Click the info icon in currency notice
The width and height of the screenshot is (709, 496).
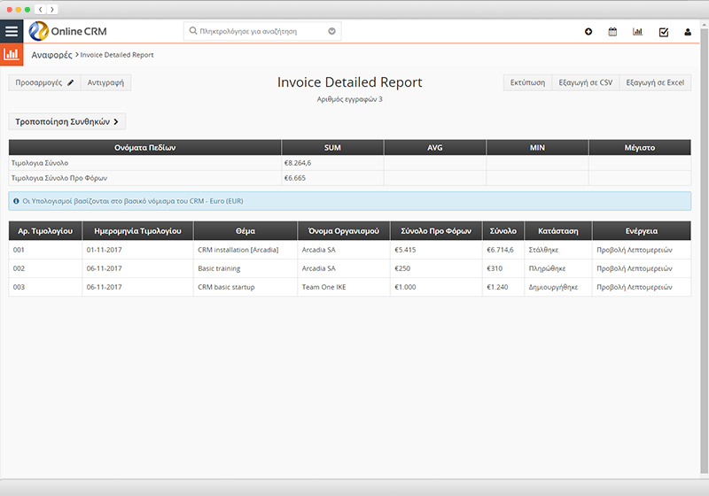pos(16,201)
